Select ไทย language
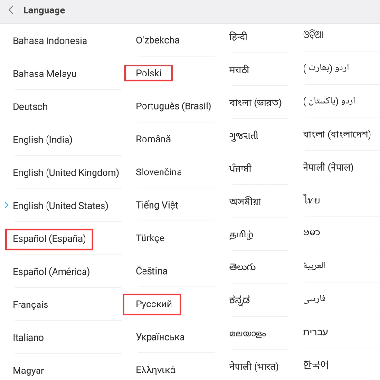Viewport: 380px width, 380px height. tap(312, 199)
